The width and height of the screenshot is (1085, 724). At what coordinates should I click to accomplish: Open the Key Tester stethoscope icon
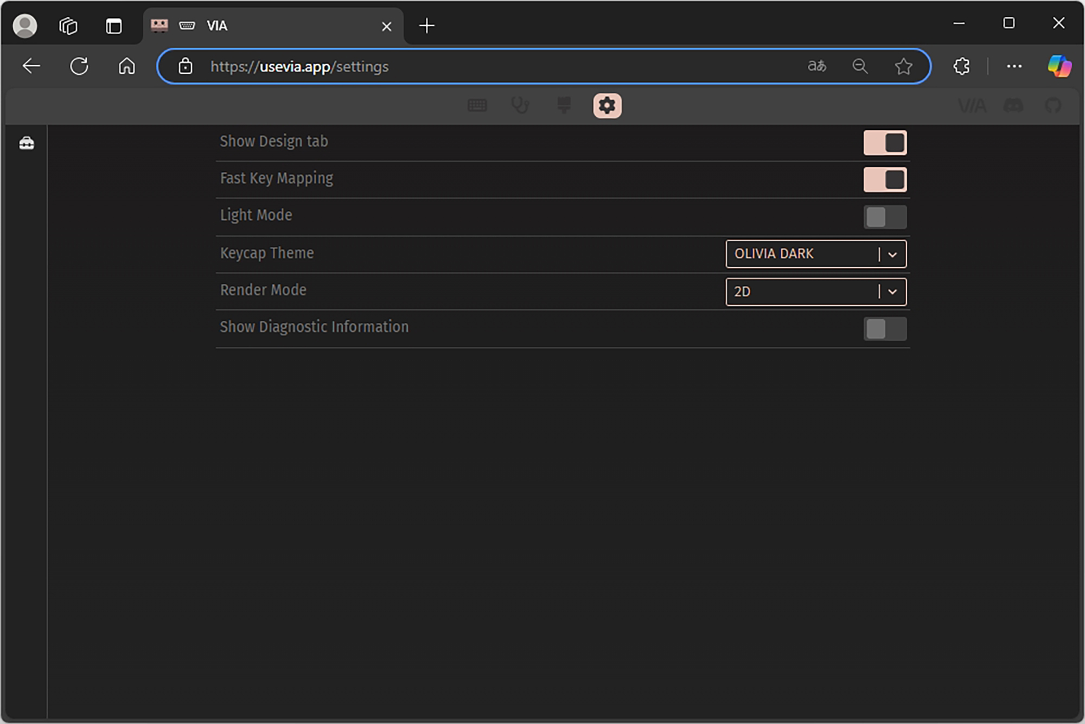(x=520, y=105)
